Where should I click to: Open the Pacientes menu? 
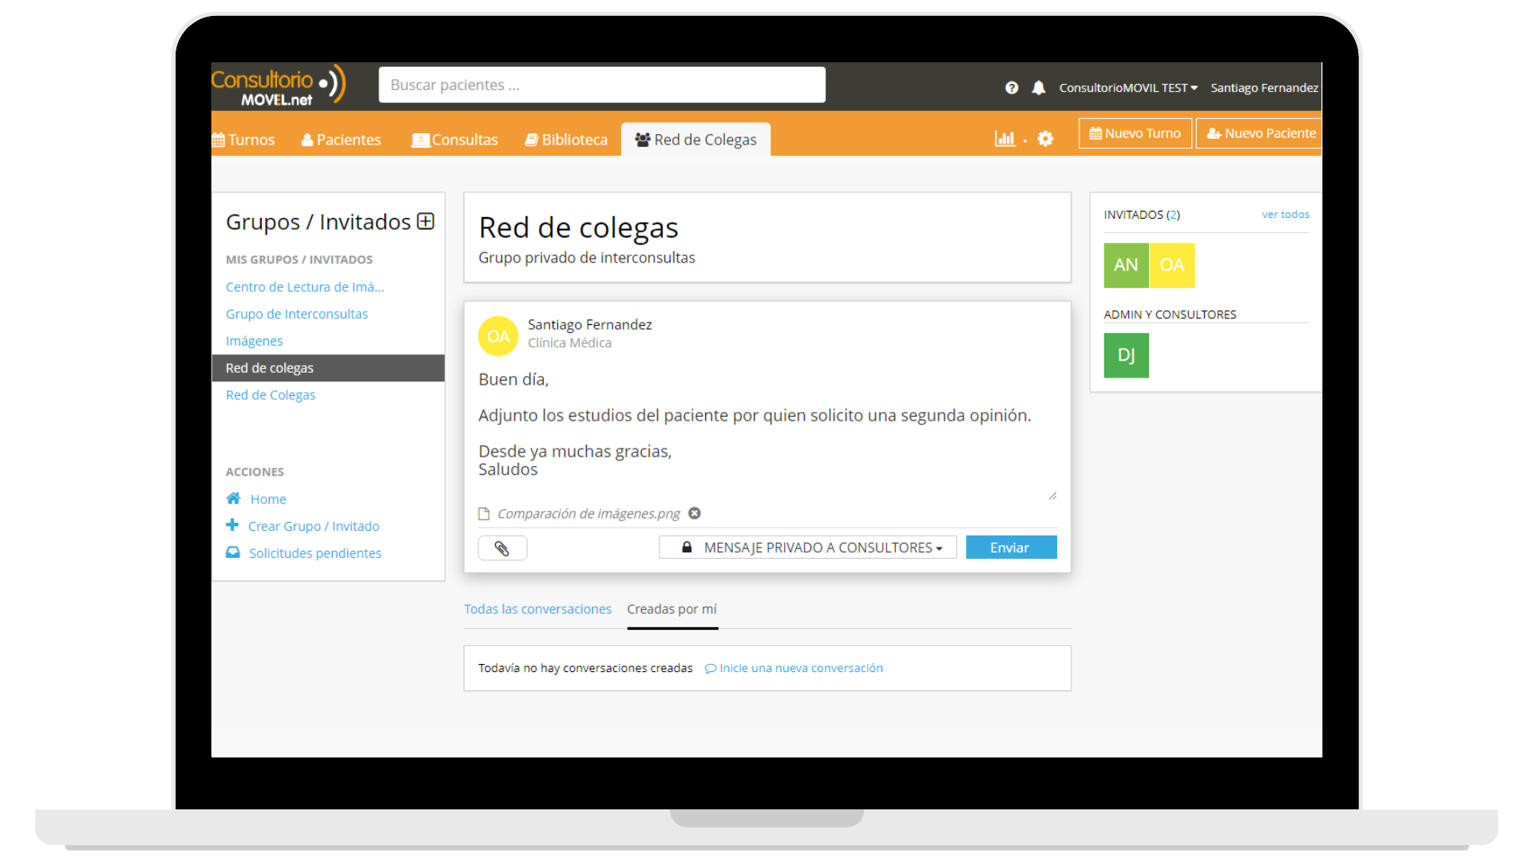(341, 140)
